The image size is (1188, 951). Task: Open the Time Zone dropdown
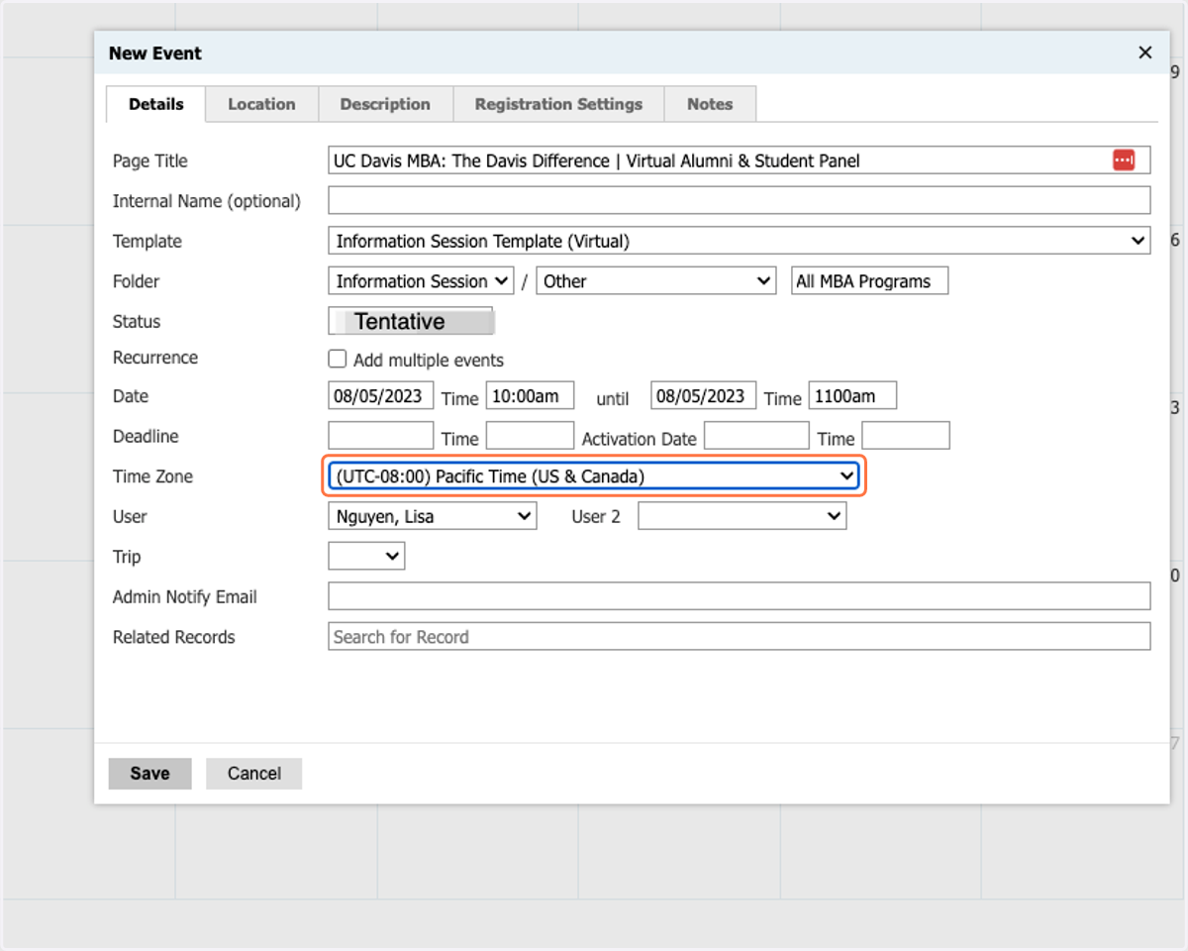(x=593, y=476)
